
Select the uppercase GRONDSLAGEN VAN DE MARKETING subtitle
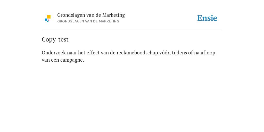click(x=88, y=21)
